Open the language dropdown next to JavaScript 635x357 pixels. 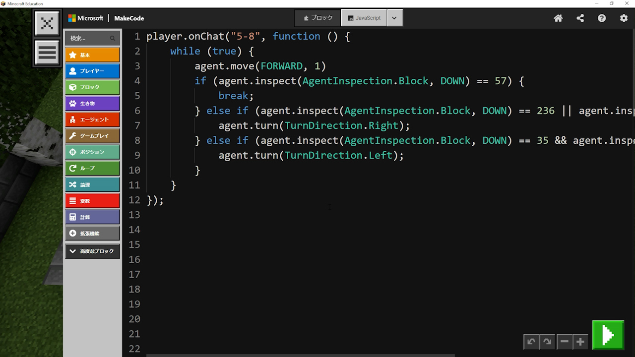coord(394,18)
